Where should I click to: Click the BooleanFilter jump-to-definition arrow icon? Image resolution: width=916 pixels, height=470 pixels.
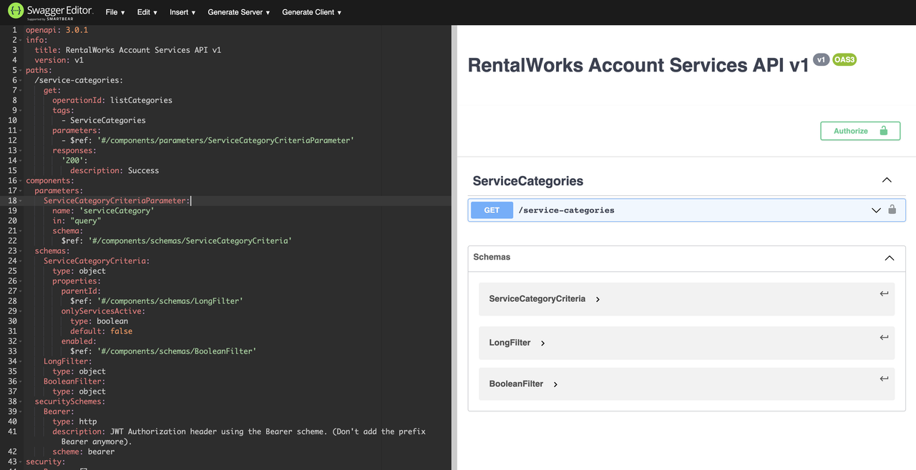click(x=884, y=378)
